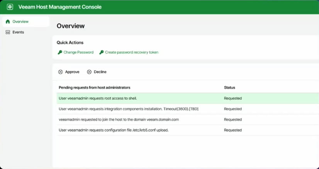
Task: Click the Veeam Host Management Console title
Action: (60, 7)
